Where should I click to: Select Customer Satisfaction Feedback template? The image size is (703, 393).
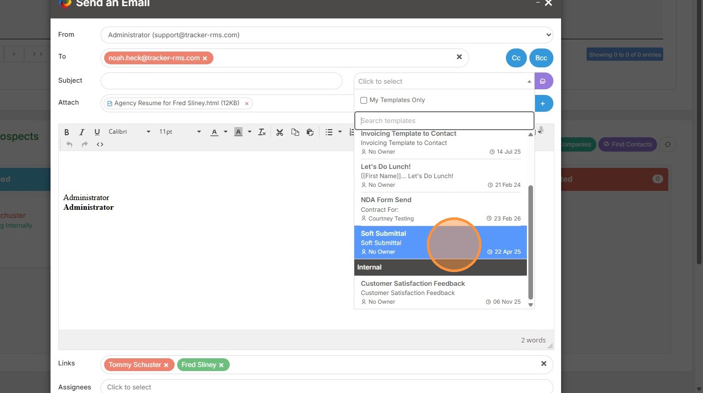tap(441, 292)
